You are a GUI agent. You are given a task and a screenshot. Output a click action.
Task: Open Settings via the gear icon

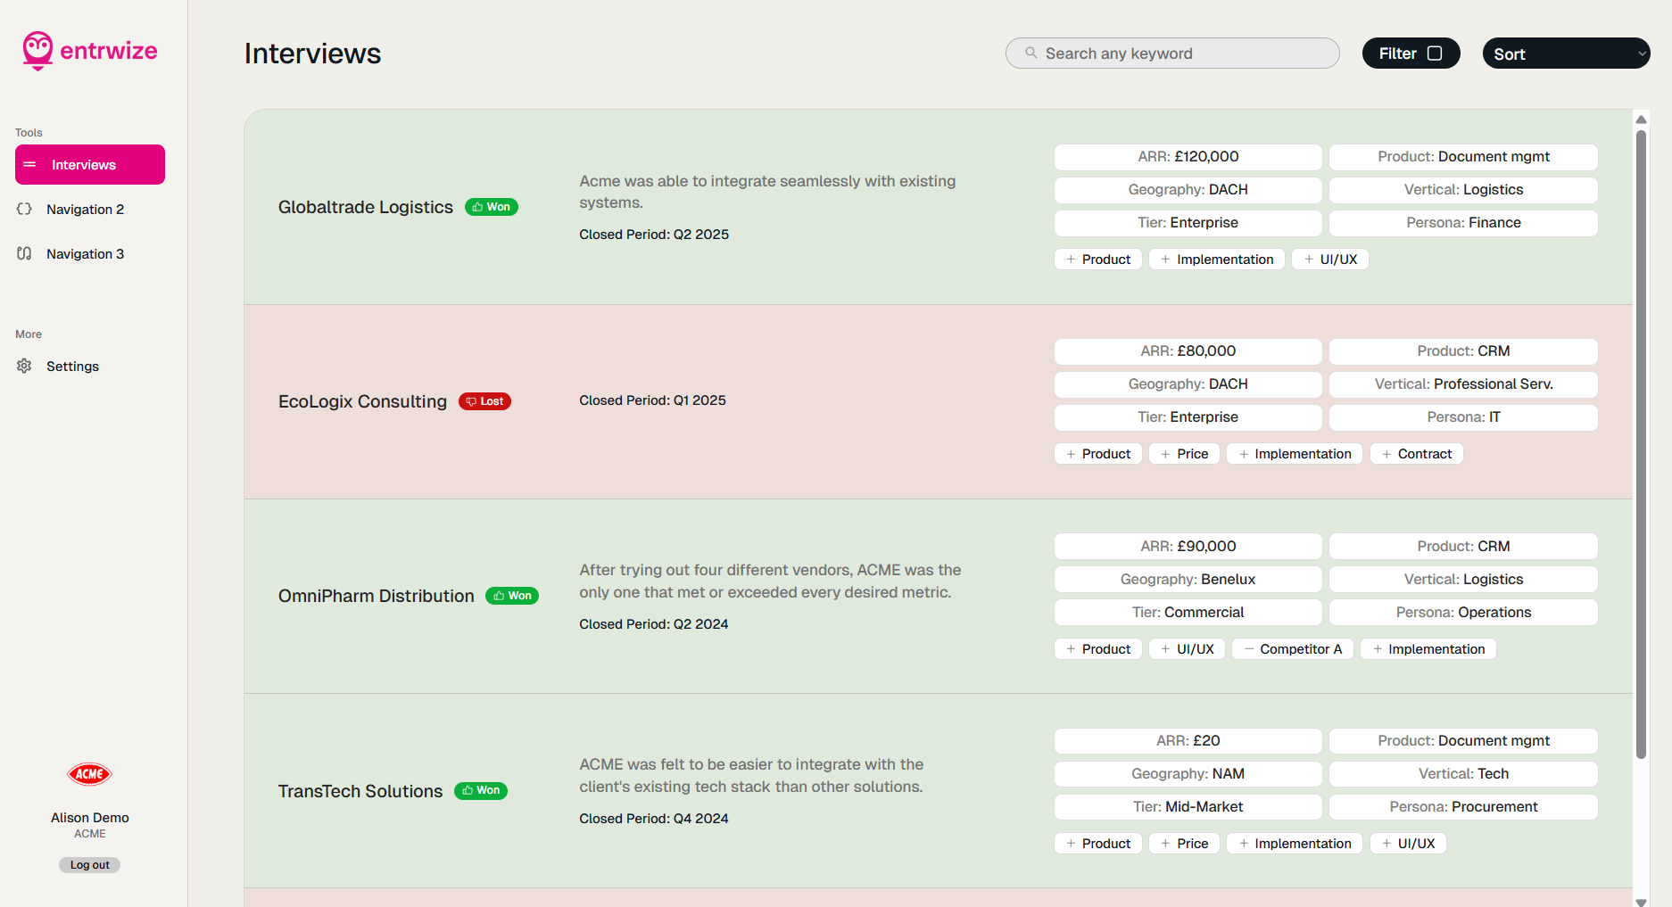coord(24,366)
